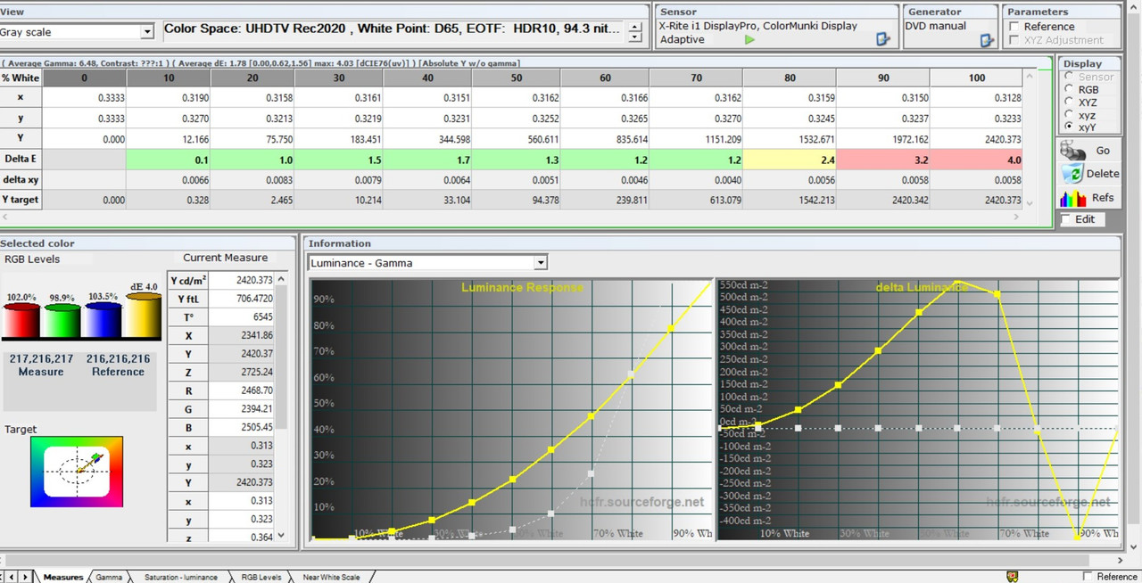
Task: Click the Color Space description field
Action: 393,29
